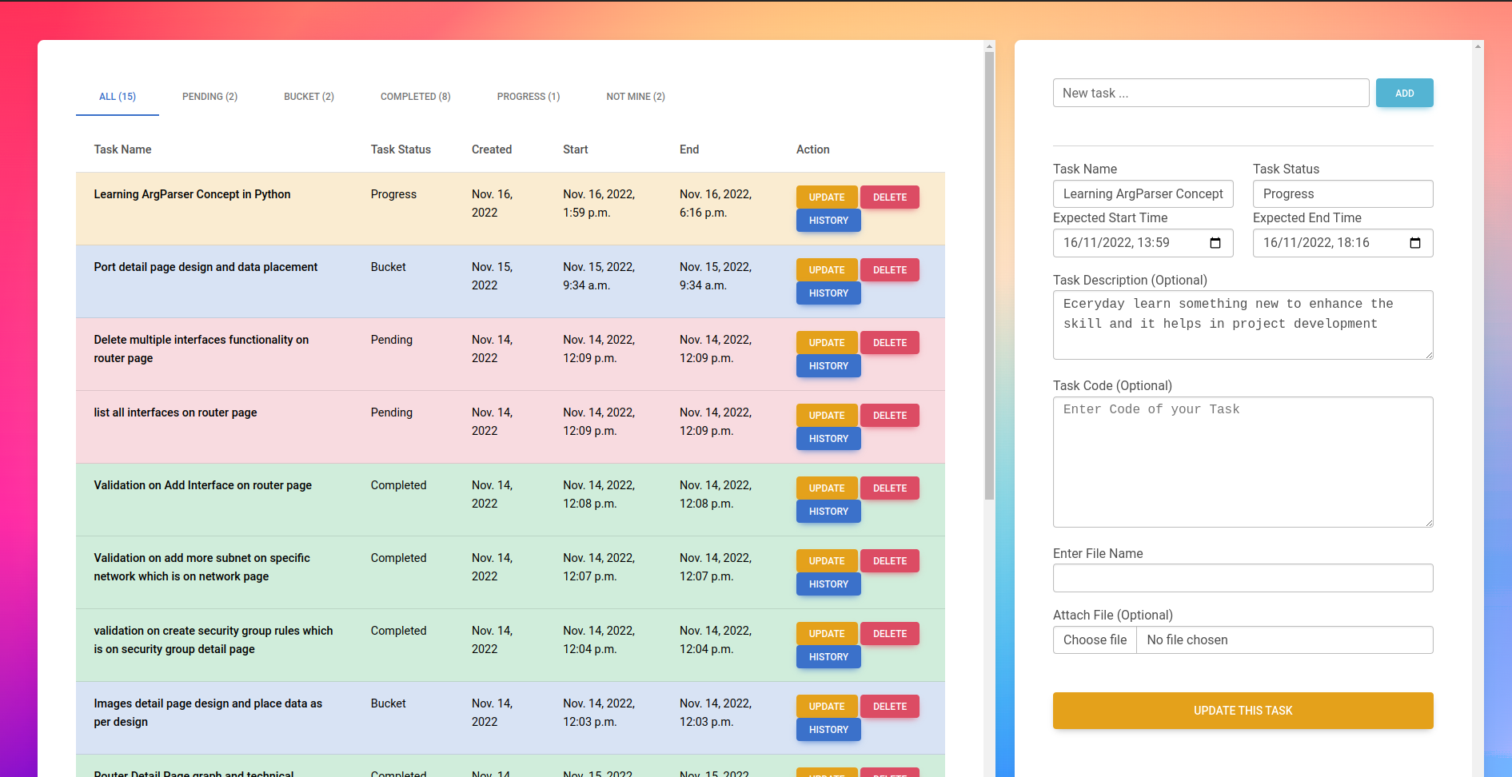Update Delete multiple interfaces functionality task
Screen dimensions: 1512x777
[x=827, y=343]
